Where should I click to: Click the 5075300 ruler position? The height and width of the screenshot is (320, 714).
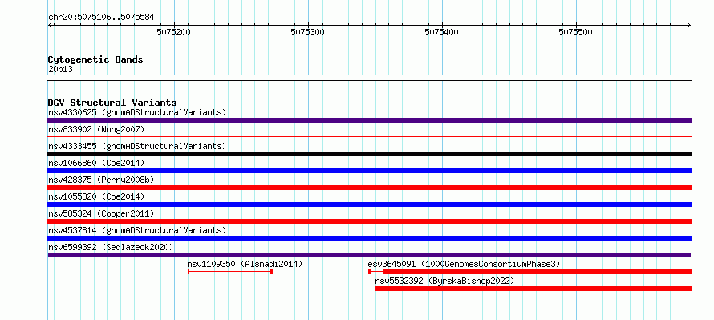coord(307,32)
